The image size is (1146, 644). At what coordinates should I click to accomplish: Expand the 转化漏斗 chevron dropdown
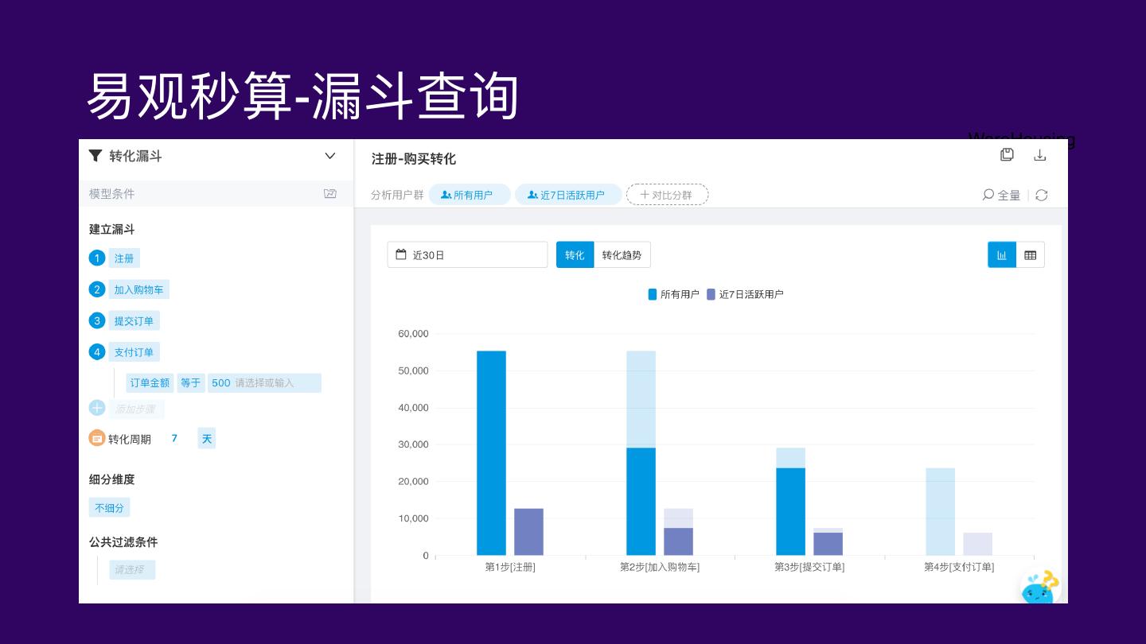point(330,156)
